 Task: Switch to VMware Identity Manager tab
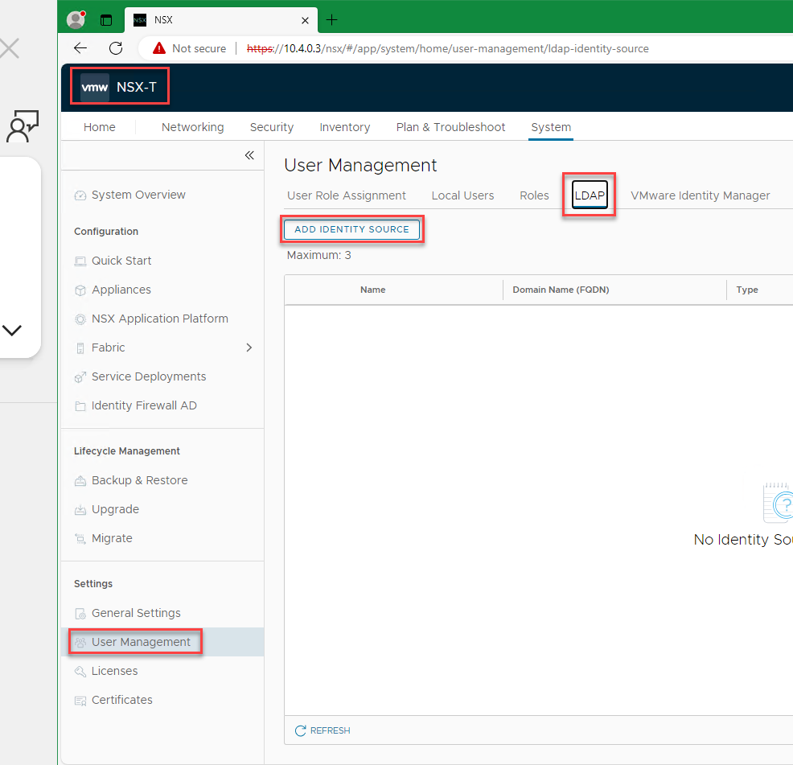700,195
